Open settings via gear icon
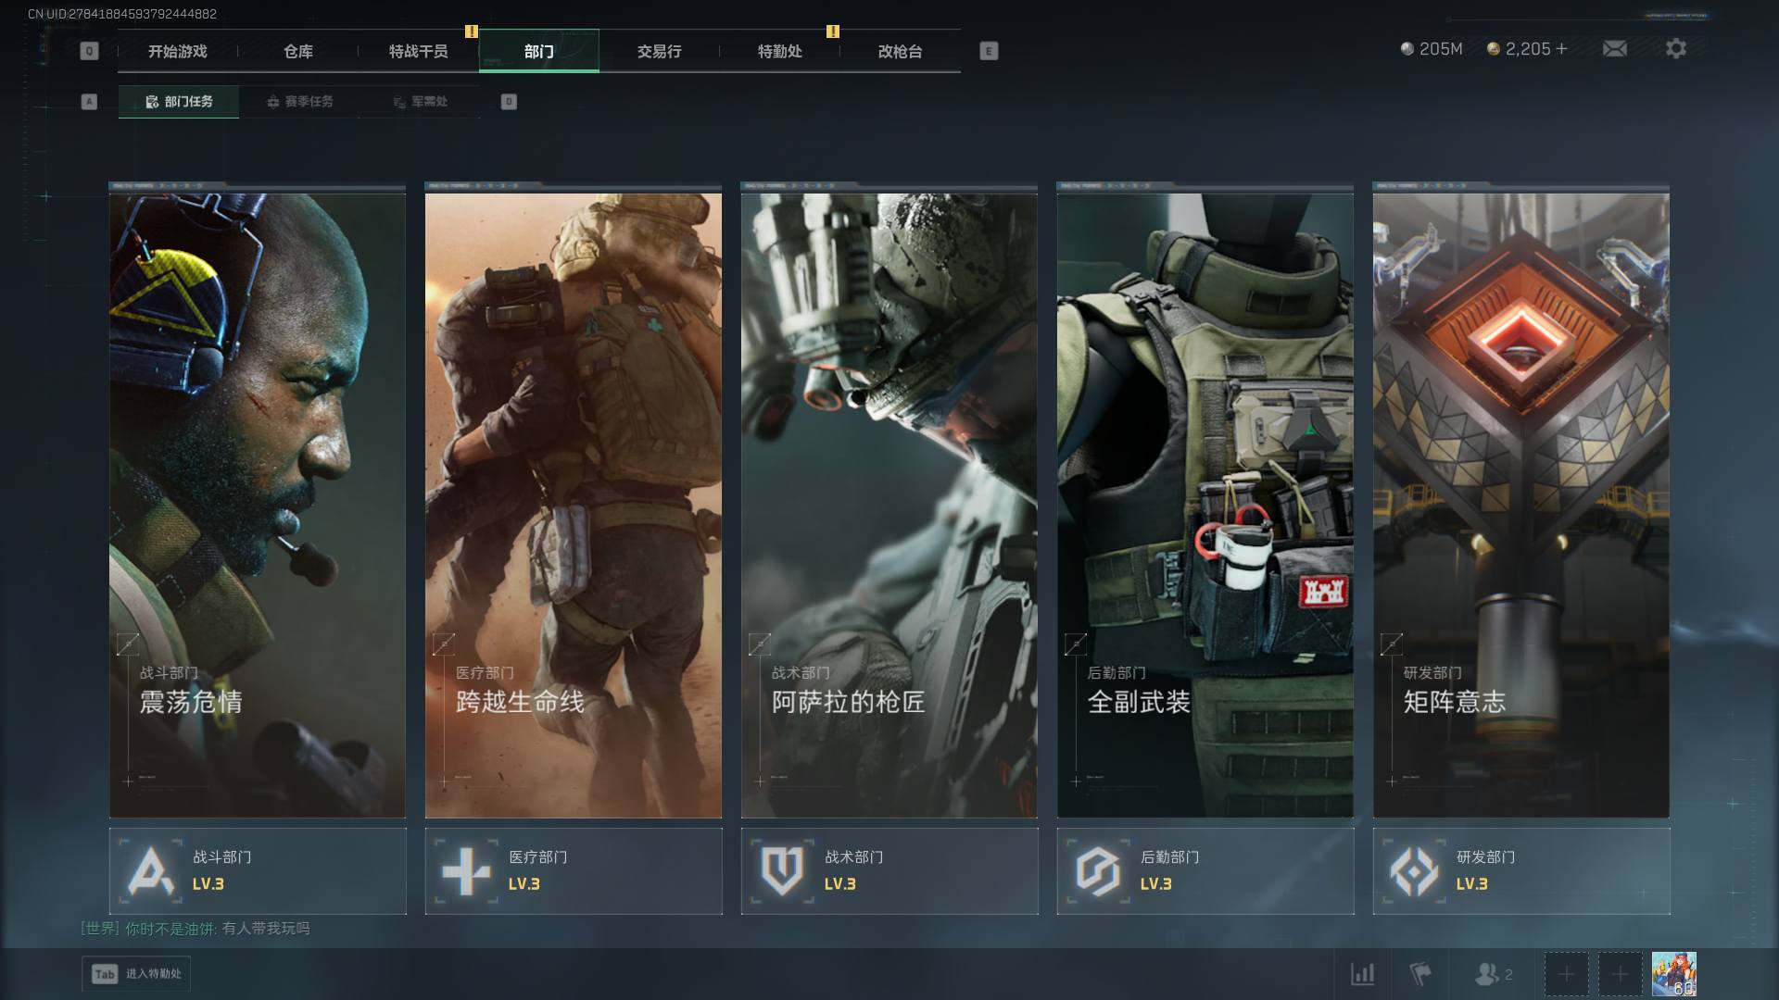This screenshot has height=1000, width=1779. [1675, 49]
